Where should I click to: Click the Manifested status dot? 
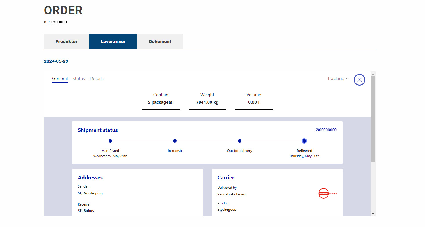pos(110,141)
